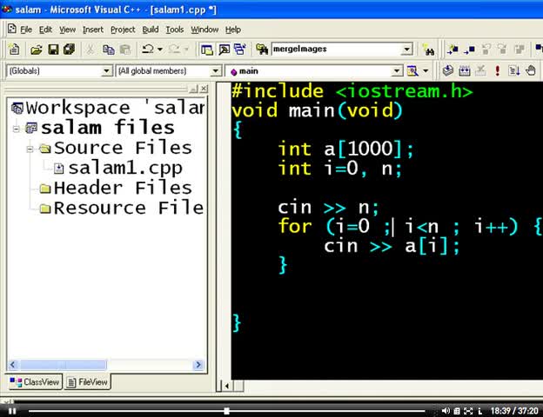Click the Go debug icon
The width and height of the screenshot is (543, 417).
click(514, 71)
